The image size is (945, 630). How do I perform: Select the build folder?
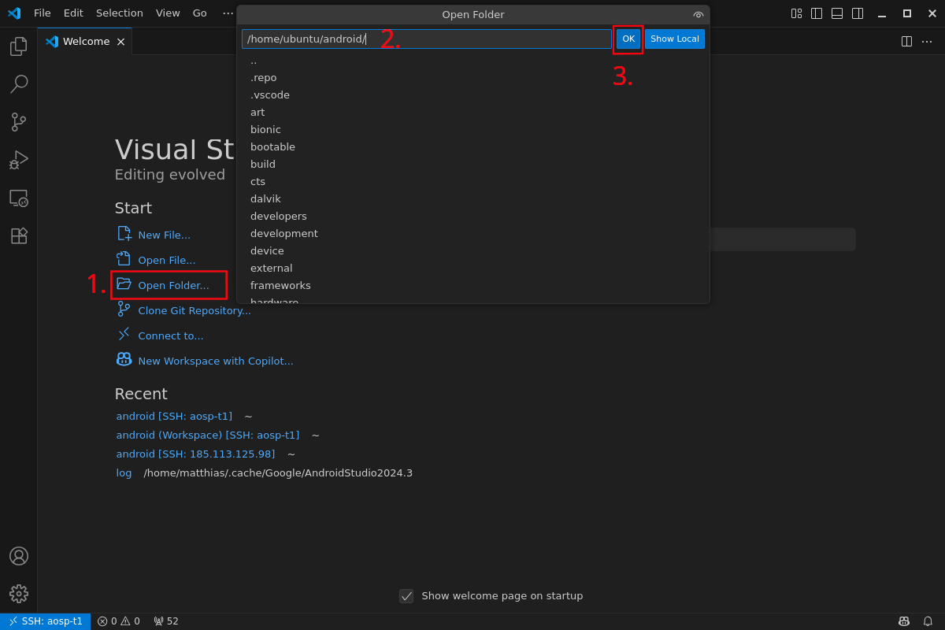click(x=473, y=165)
